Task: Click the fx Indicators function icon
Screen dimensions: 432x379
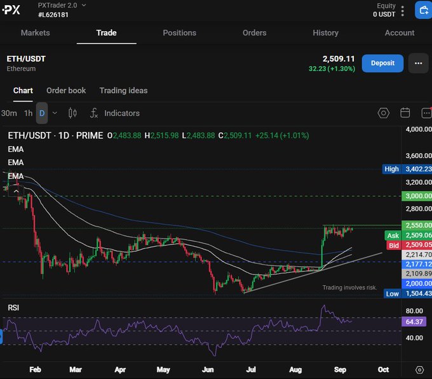Action: click(x=94, y=113)
